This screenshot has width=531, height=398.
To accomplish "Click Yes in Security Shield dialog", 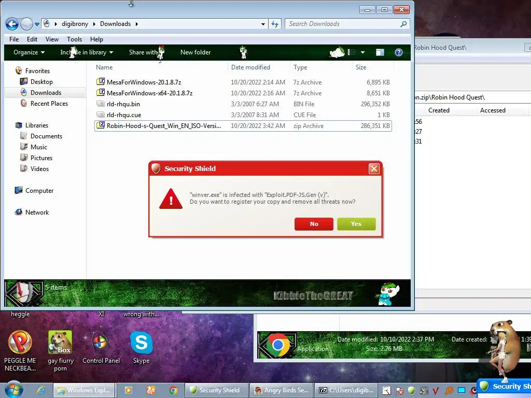I will (x=356, y=224).
